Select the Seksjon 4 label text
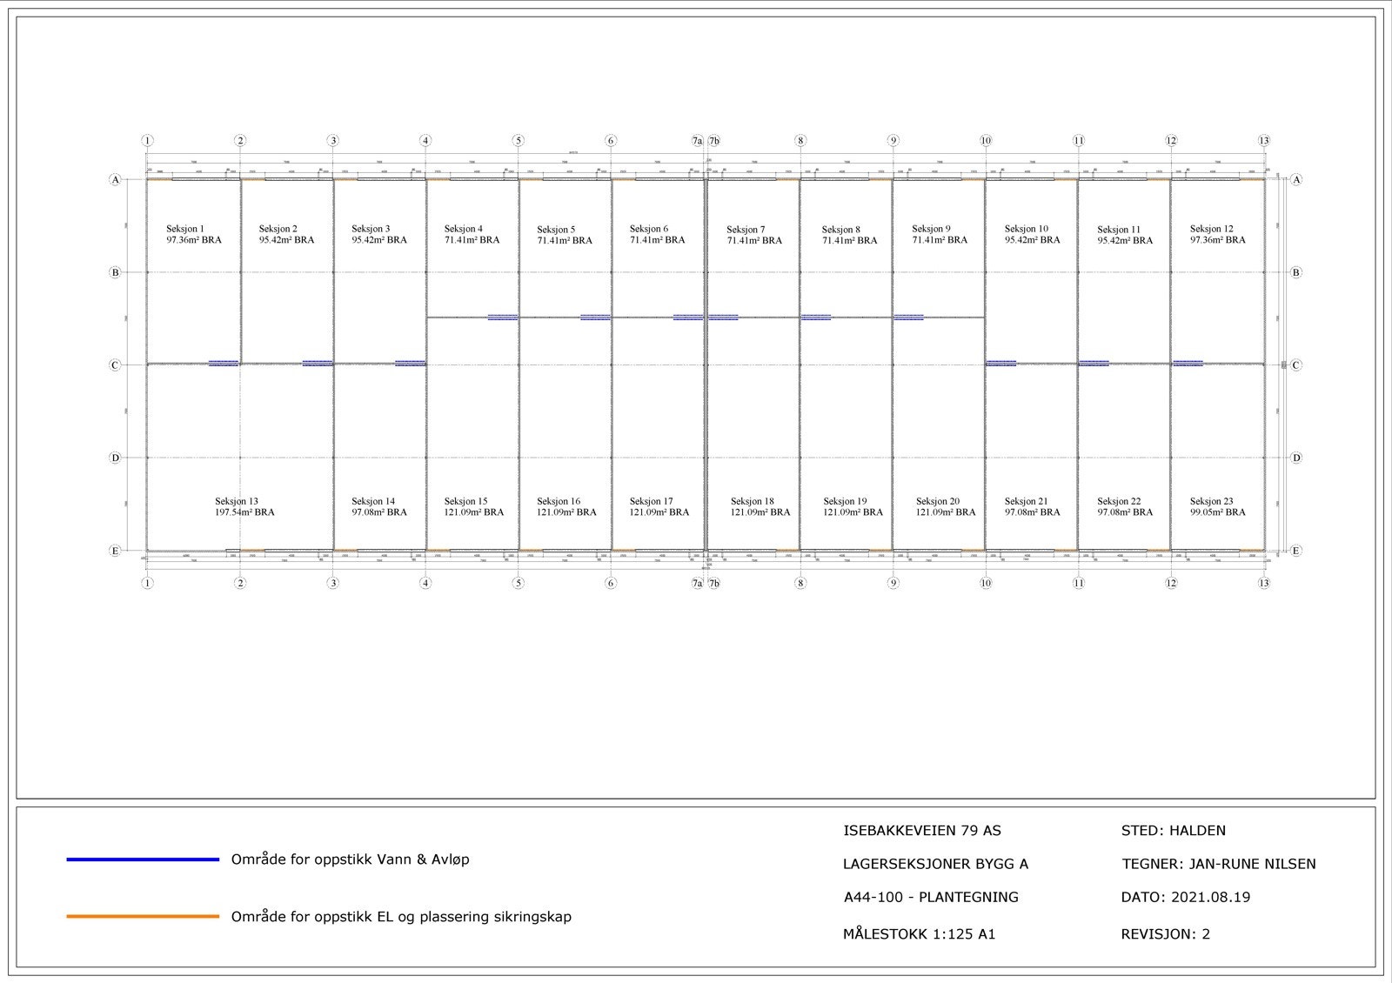 coord(472,234)
